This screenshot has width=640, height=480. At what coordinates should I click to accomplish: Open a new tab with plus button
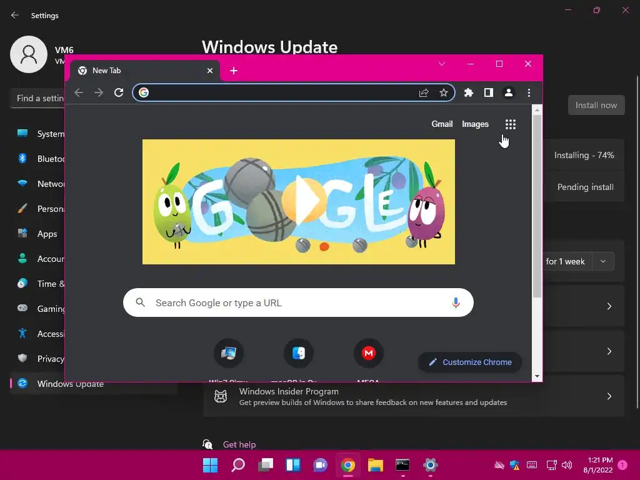[234, 71]
